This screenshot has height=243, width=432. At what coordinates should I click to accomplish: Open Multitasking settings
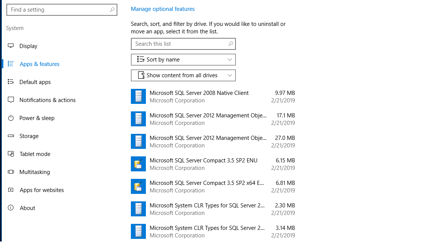pyautogui.click(x=35, y=172)
